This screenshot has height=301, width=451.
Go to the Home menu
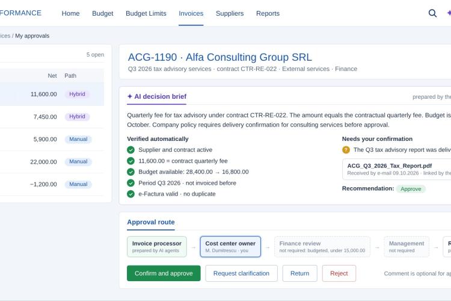tap(70, 13)
